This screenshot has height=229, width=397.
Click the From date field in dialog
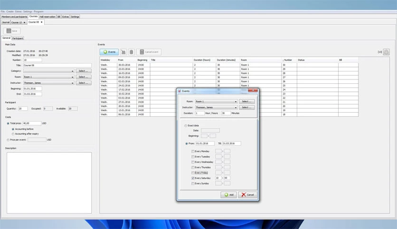point(205,143)
